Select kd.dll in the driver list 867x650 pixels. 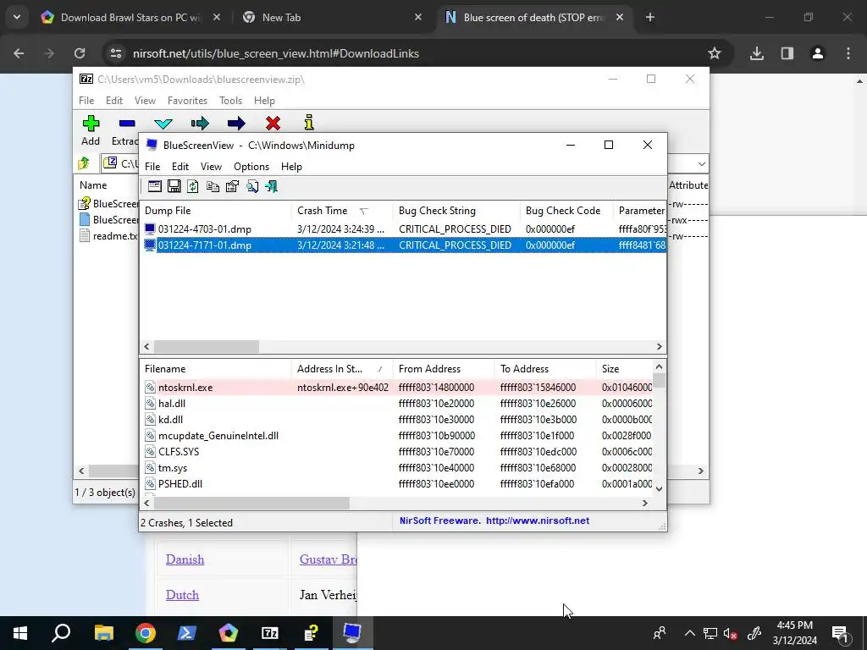pos(396,420)
